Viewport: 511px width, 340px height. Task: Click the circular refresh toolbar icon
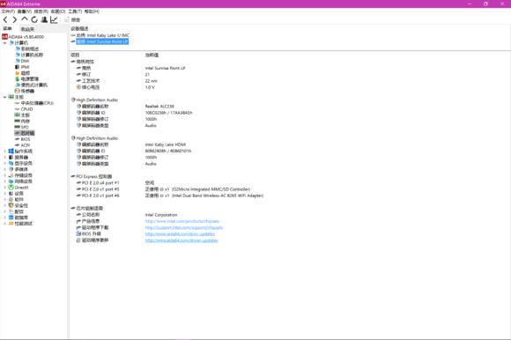click(x=34, y=20)
